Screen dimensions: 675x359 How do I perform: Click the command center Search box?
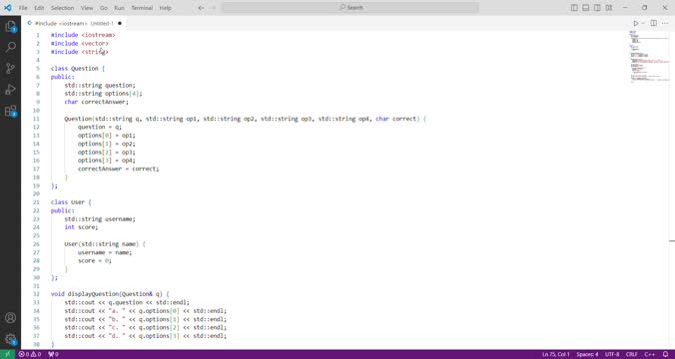point(350,8)
